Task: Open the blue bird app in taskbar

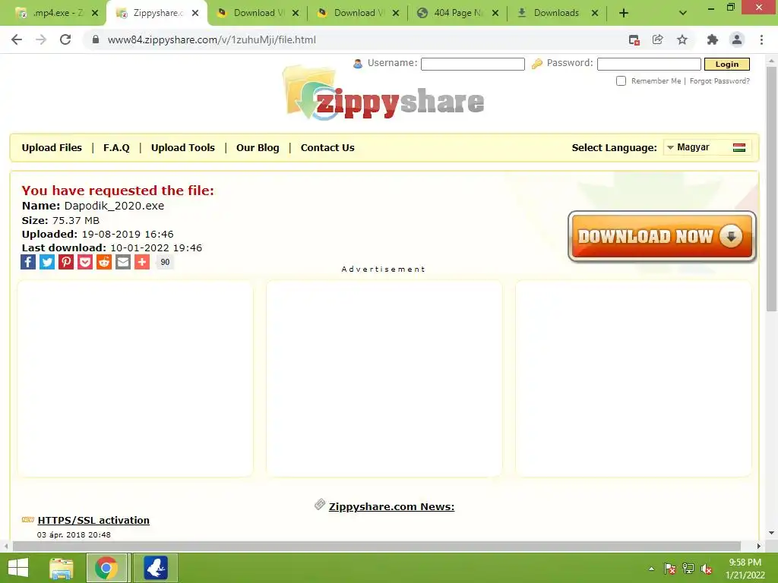Action: [x=155, y=568]
